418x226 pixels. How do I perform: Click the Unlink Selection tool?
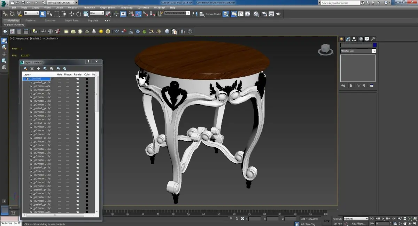click(12, 14)
